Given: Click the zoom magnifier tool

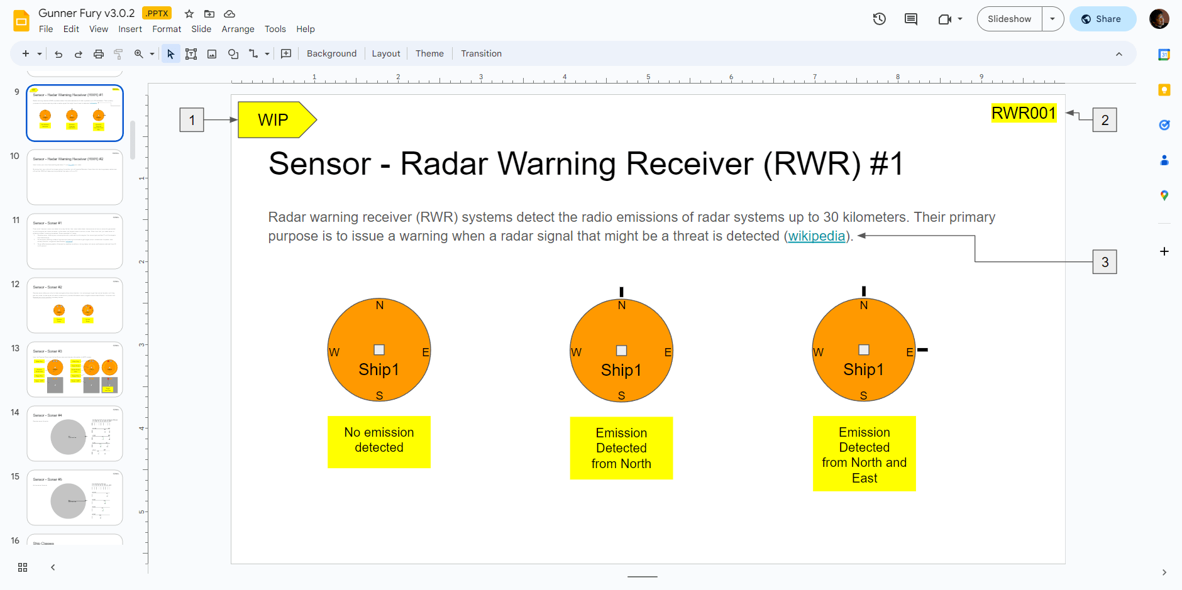Looking at the screenshot, I should click(139, 54).
